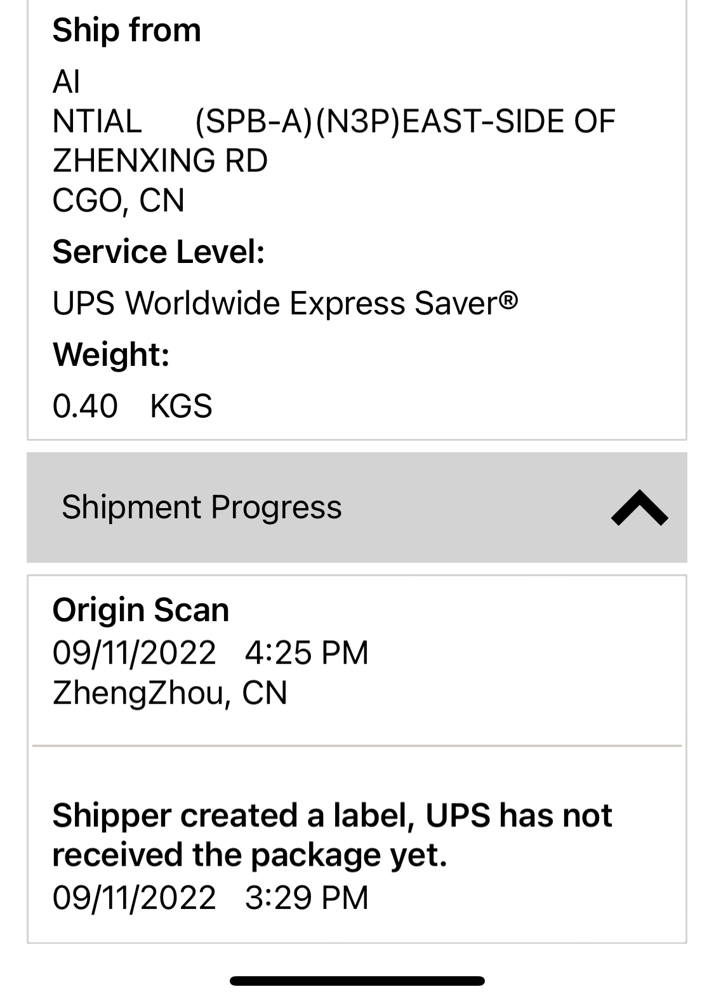Tap the Origin Scan 4:25 PM time
714x1001 pixels.
pyautogui.click(x=307, y=652)
